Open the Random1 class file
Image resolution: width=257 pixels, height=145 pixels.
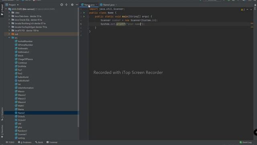pyautogui.click(x=22, y=131)
